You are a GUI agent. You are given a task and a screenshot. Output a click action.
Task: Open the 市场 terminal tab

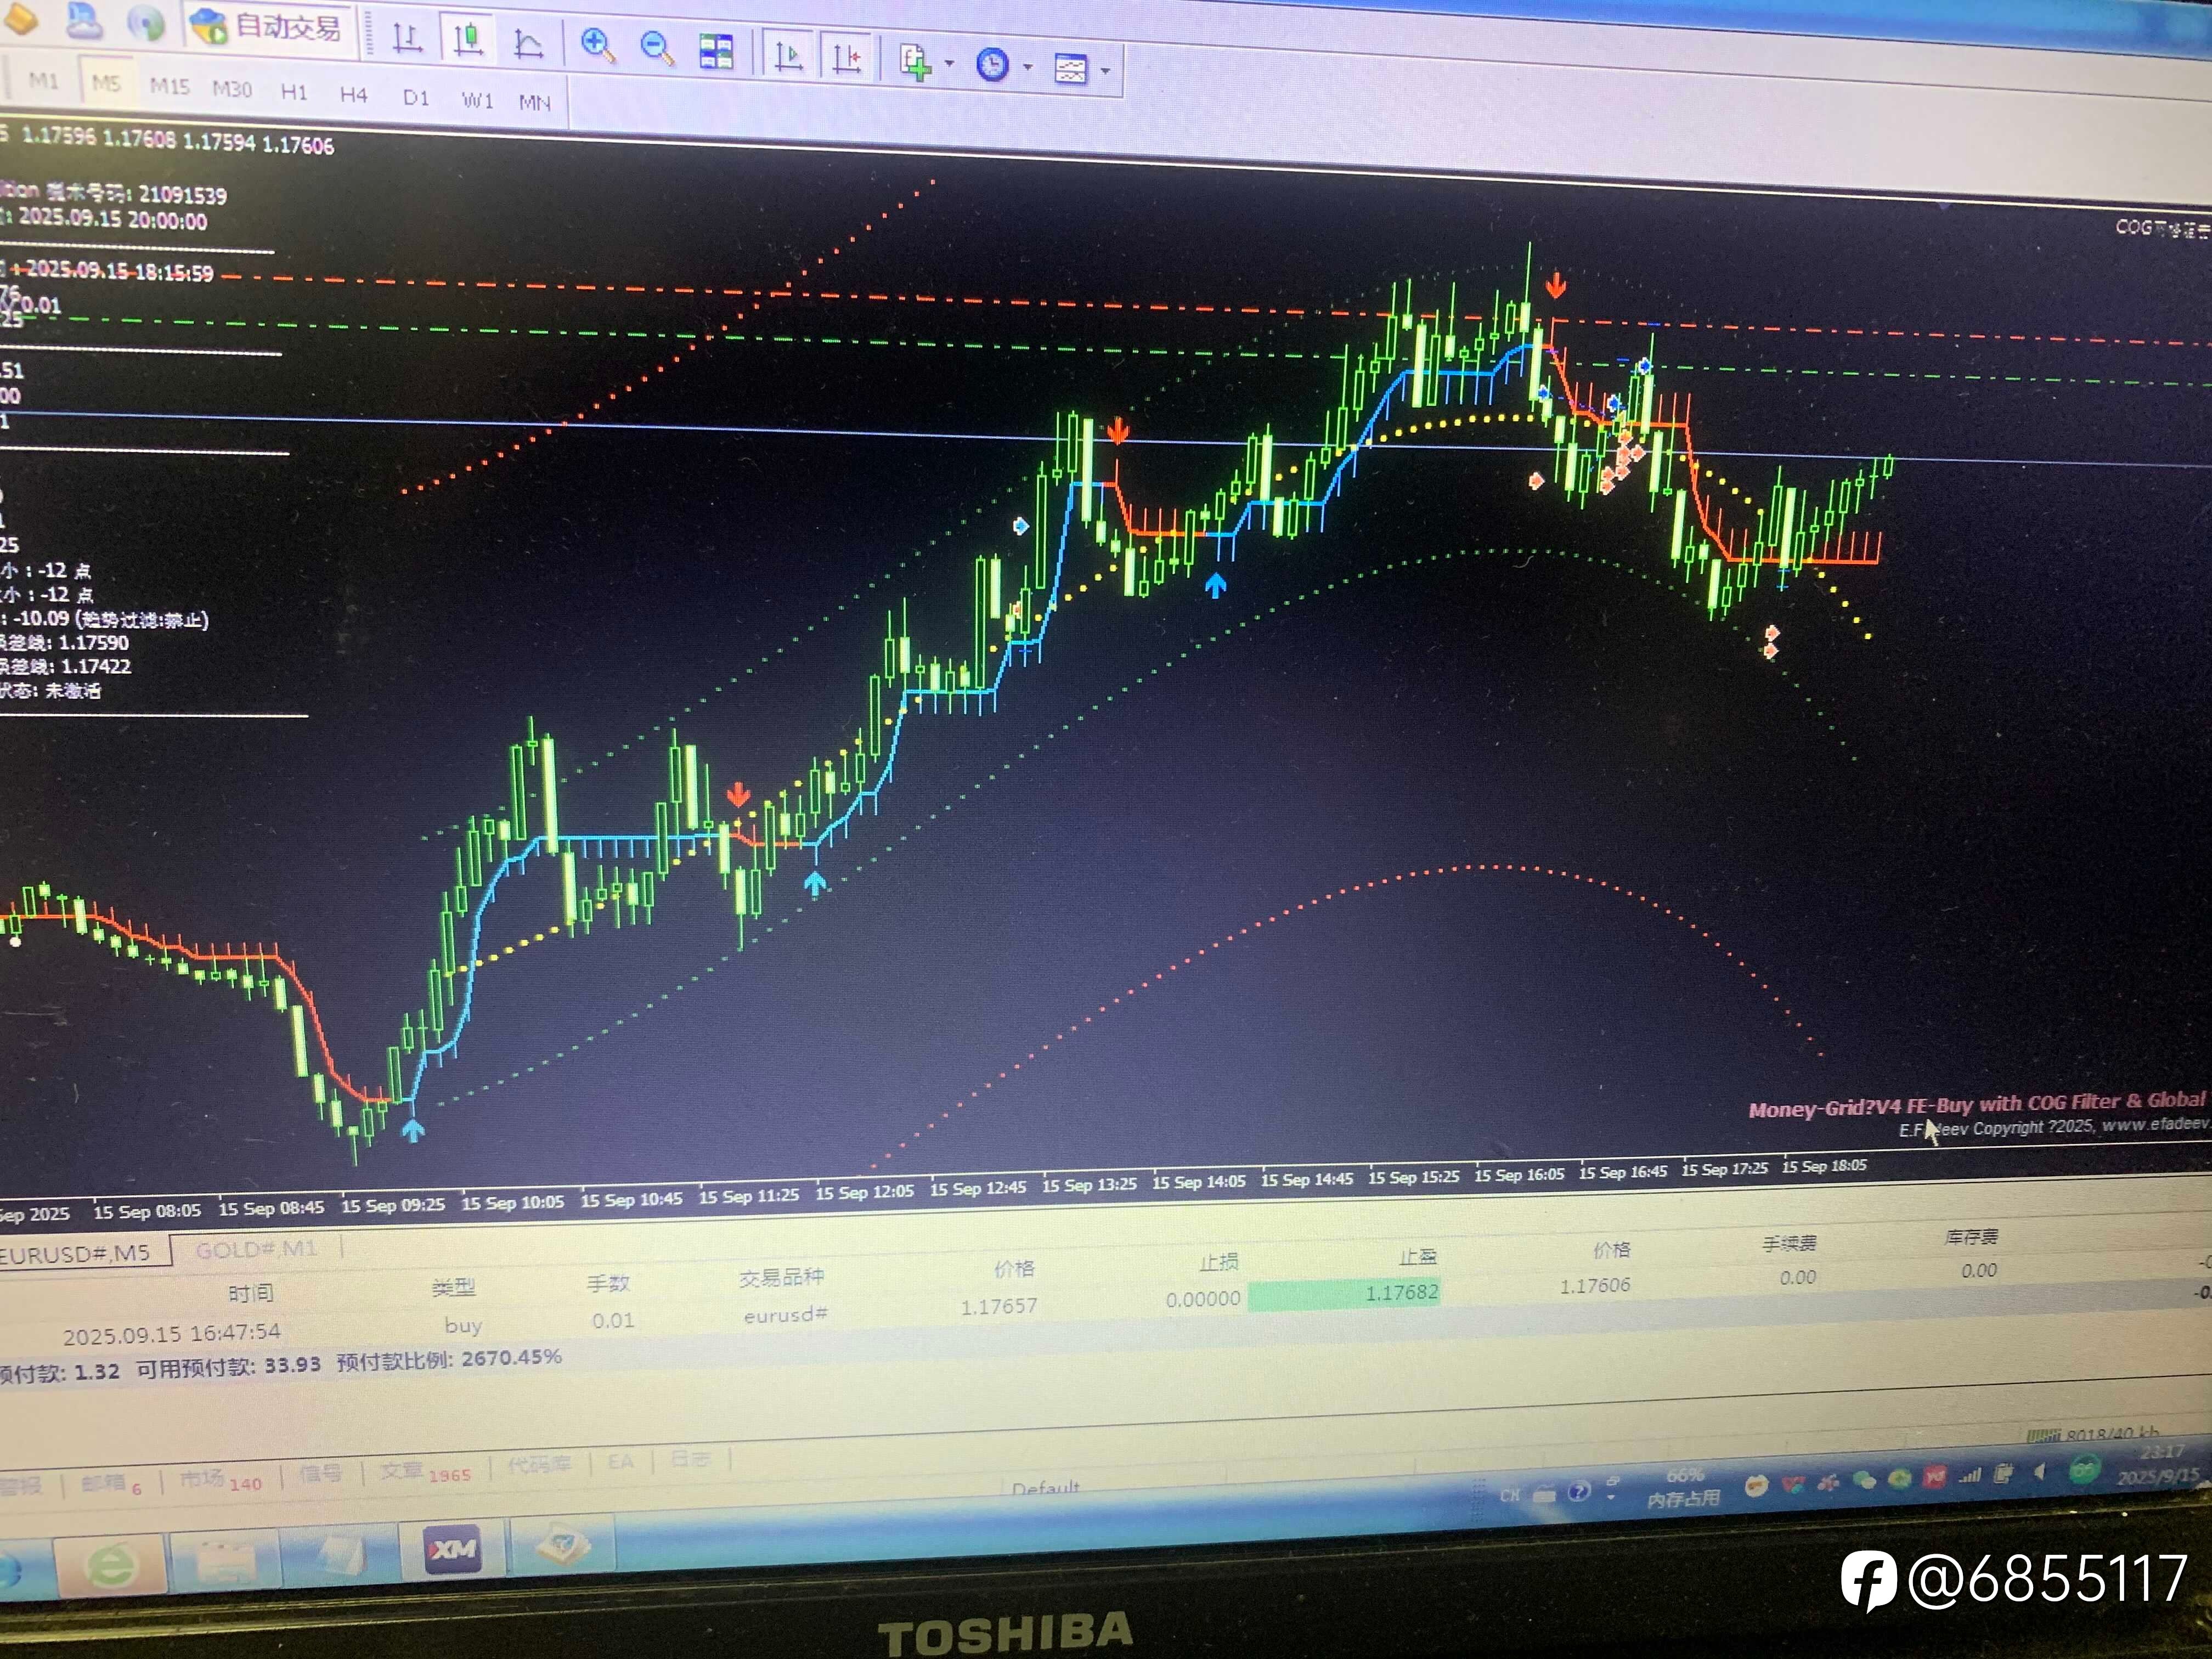[x=221, y=1480]
